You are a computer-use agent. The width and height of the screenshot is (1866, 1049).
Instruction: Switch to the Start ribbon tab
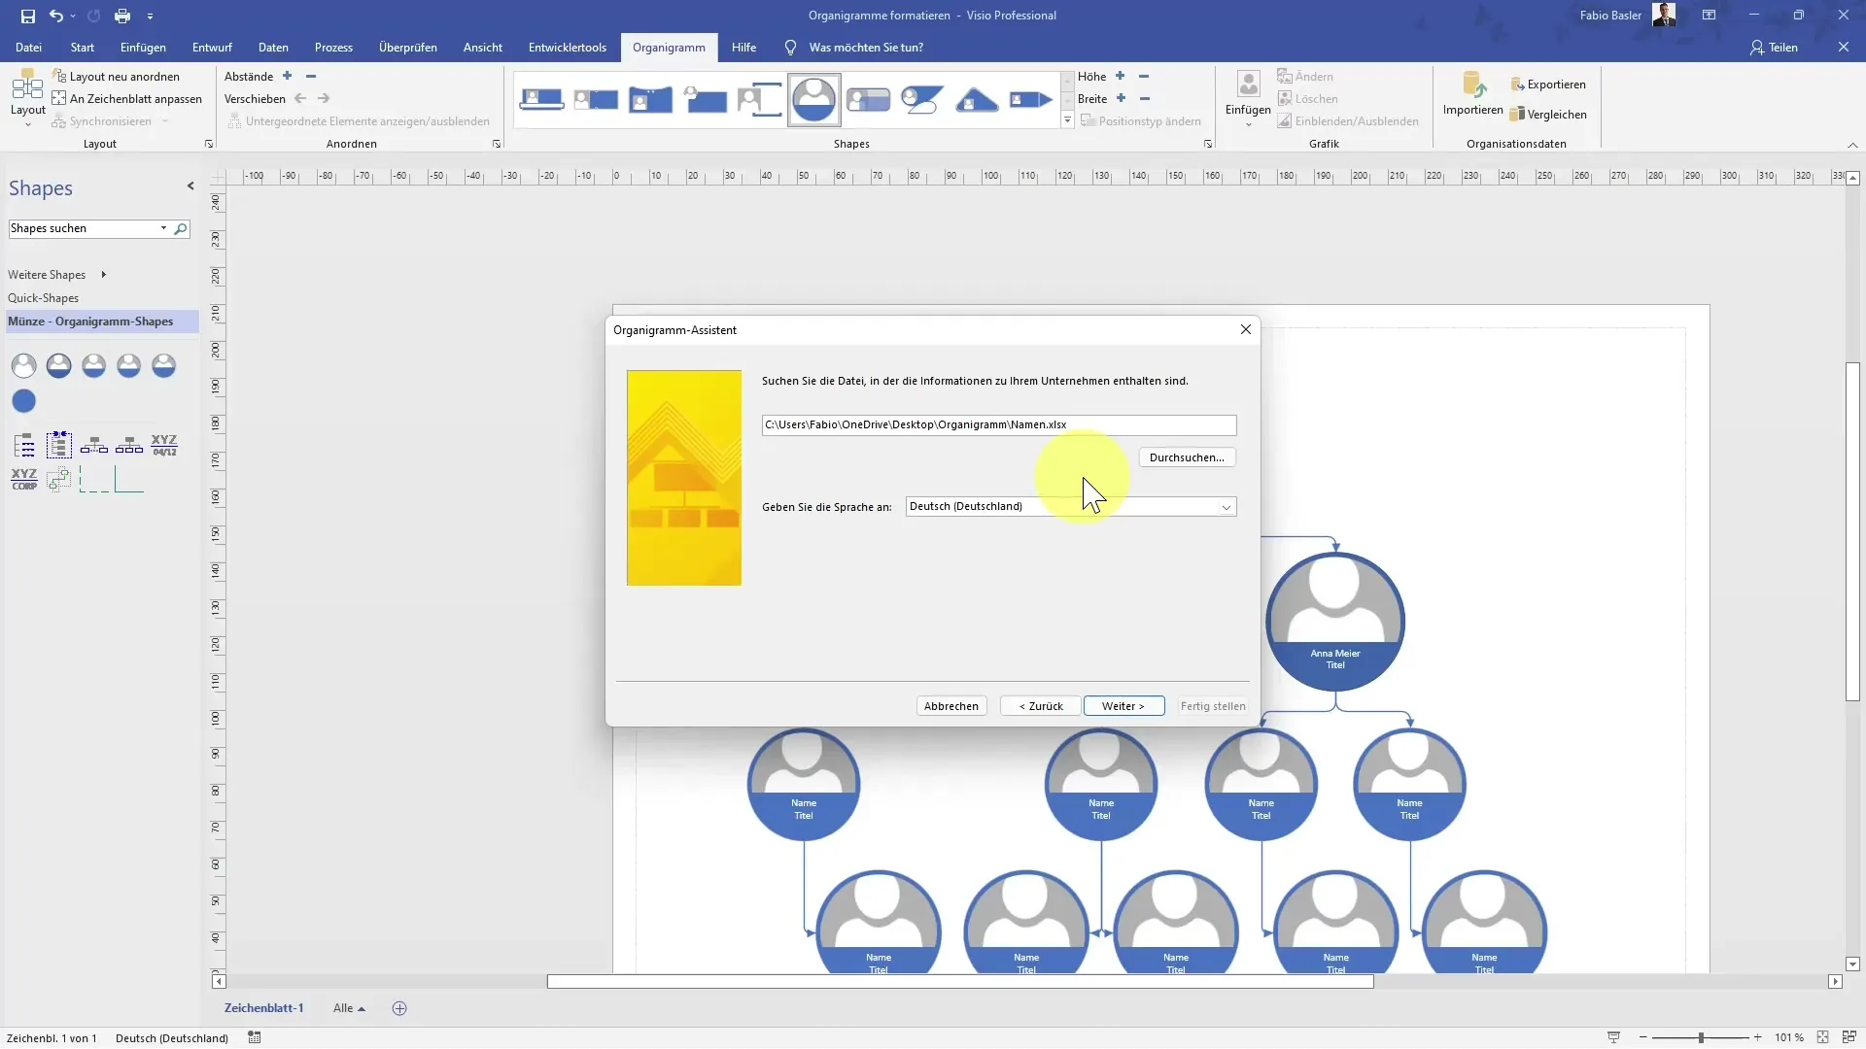pyautogui.click(x=83, y=47)
